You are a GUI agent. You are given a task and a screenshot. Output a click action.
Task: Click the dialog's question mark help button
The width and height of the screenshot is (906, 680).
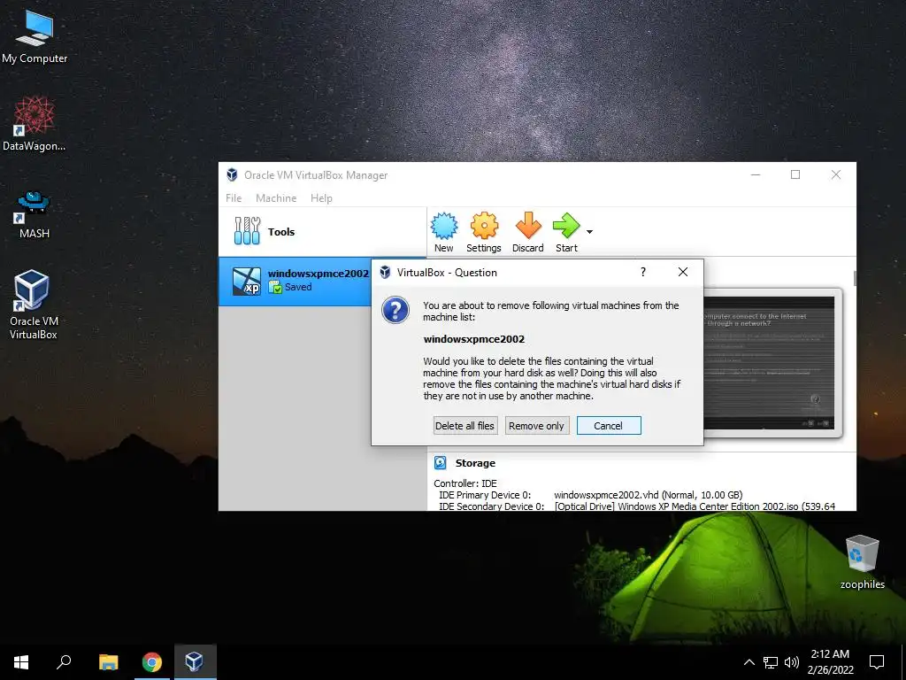643,273
